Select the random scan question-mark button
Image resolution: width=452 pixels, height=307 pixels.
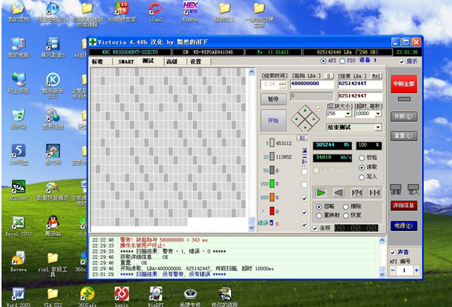click(356, 192)
